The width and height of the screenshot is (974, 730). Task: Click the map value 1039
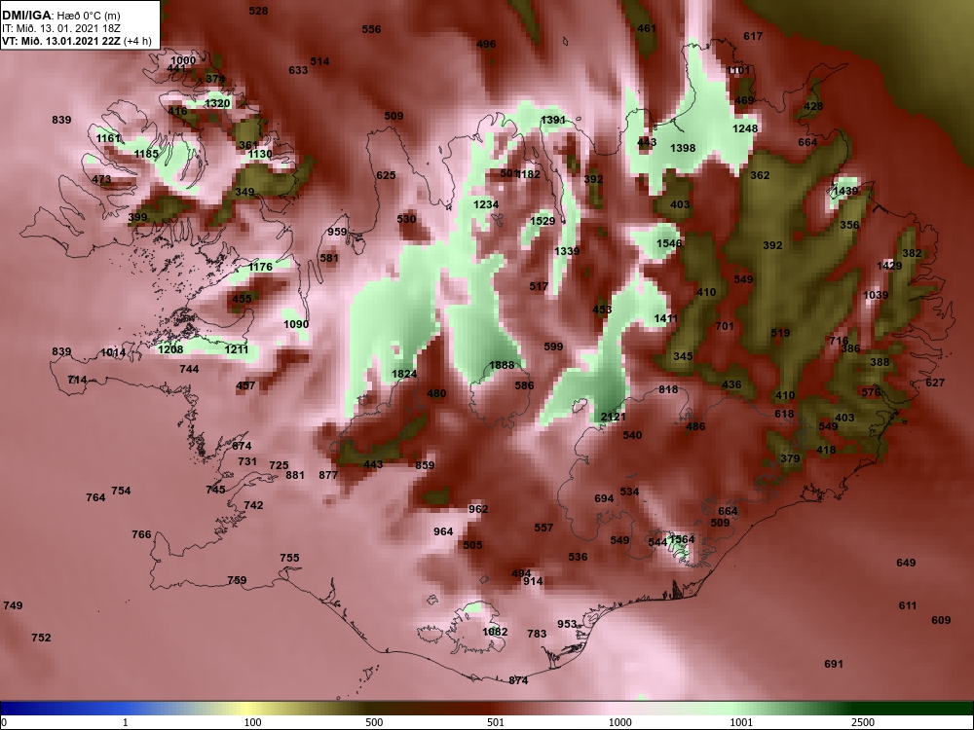tap(876, 295)
